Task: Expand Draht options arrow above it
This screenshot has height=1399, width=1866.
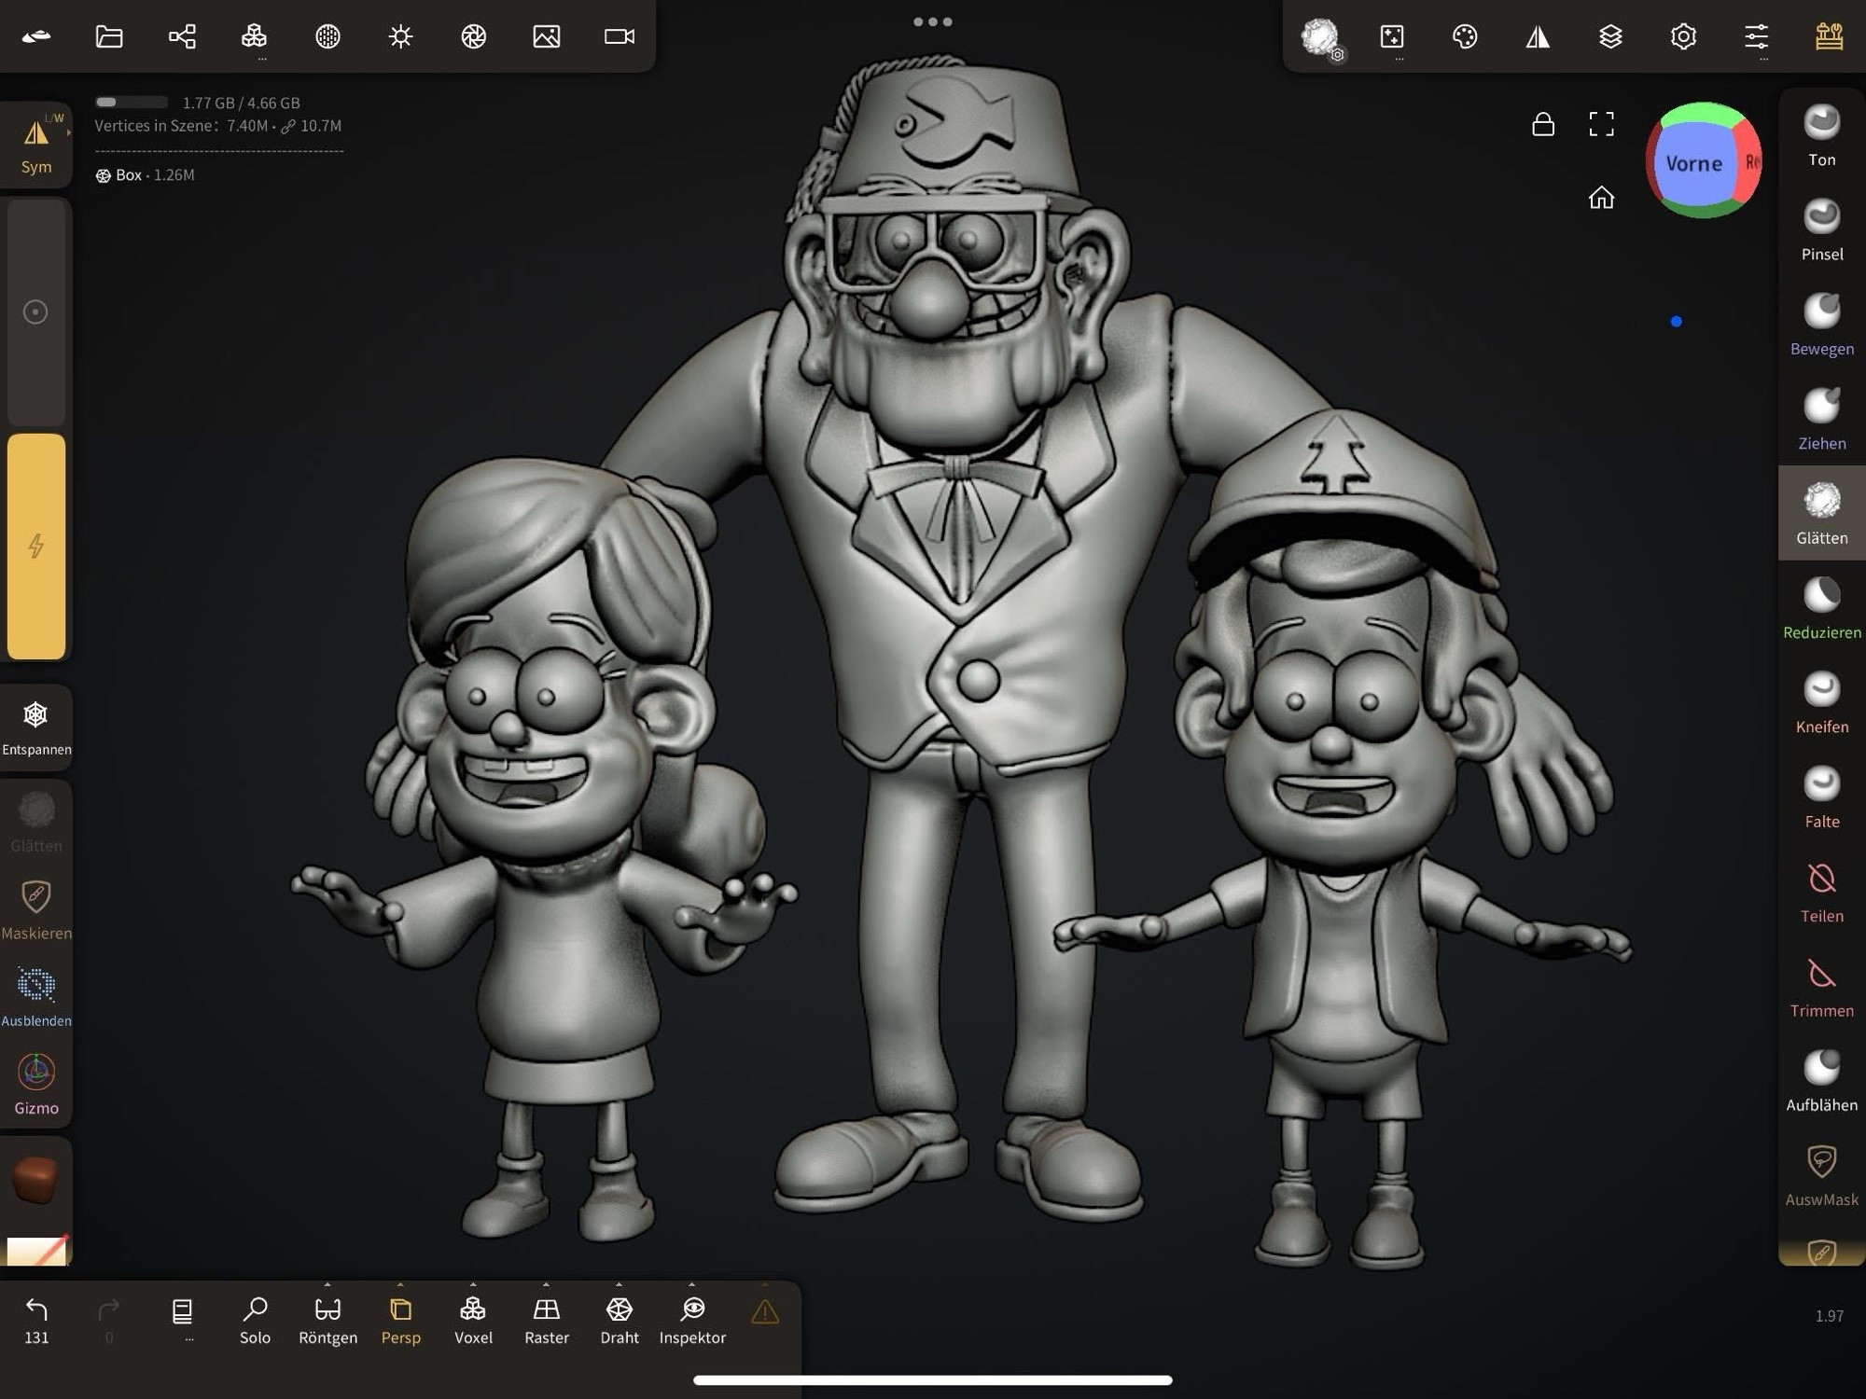Action: (x=620, y=1284)
